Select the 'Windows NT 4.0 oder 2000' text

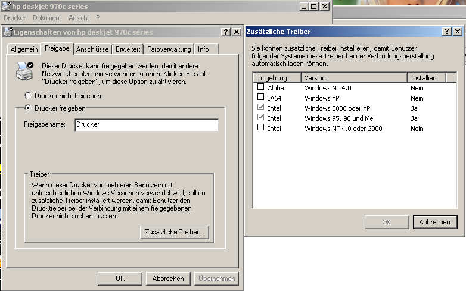point(343,129)
